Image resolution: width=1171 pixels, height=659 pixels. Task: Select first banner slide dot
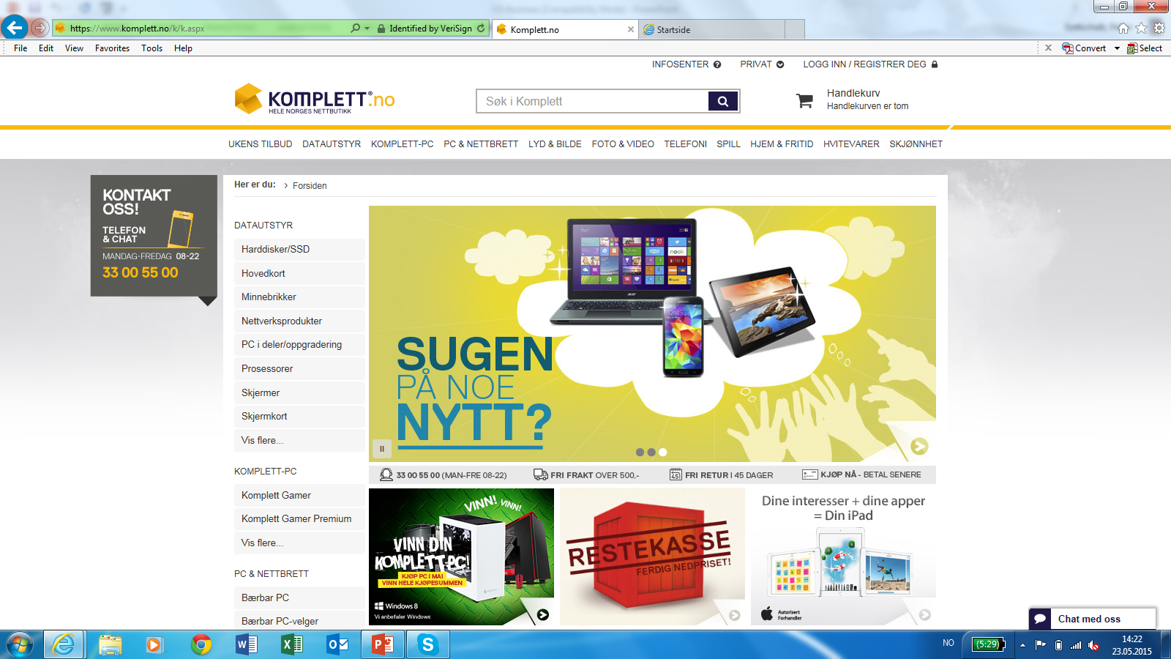tap(640, 453)
